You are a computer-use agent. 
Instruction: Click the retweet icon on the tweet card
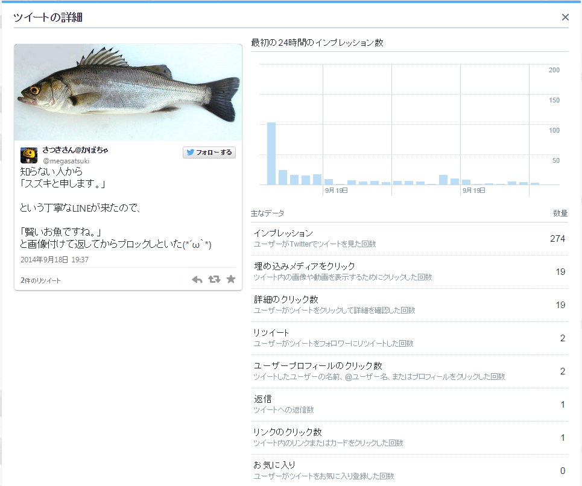click(x=214, y=279)
